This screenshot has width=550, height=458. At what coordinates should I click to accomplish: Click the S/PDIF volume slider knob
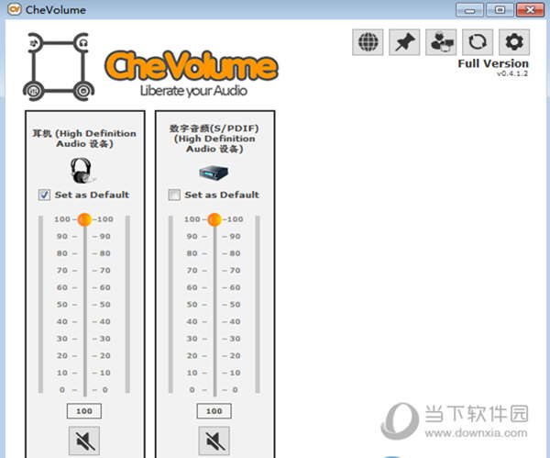[214, 219]
